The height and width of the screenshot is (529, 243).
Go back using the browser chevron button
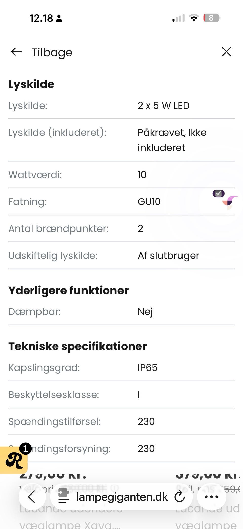tap(32, 497)
